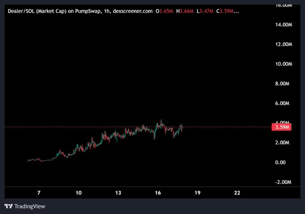Click the '1h' timeframe text in title
The width and height of the screenshot is (305, 214).
tap(106, 11)
